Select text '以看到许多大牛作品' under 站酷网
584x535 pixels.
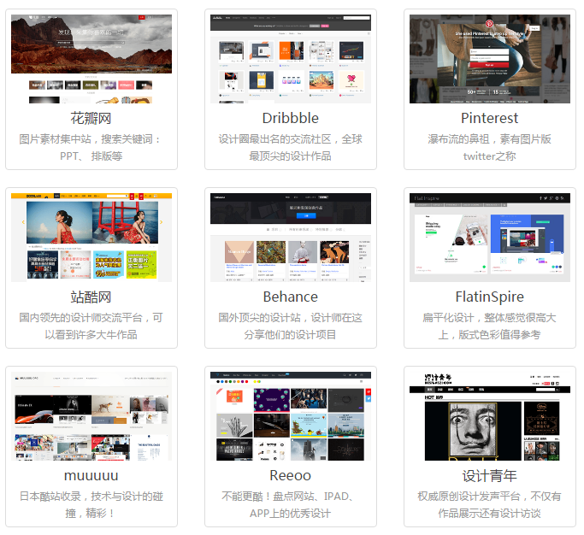coord(91,335)
